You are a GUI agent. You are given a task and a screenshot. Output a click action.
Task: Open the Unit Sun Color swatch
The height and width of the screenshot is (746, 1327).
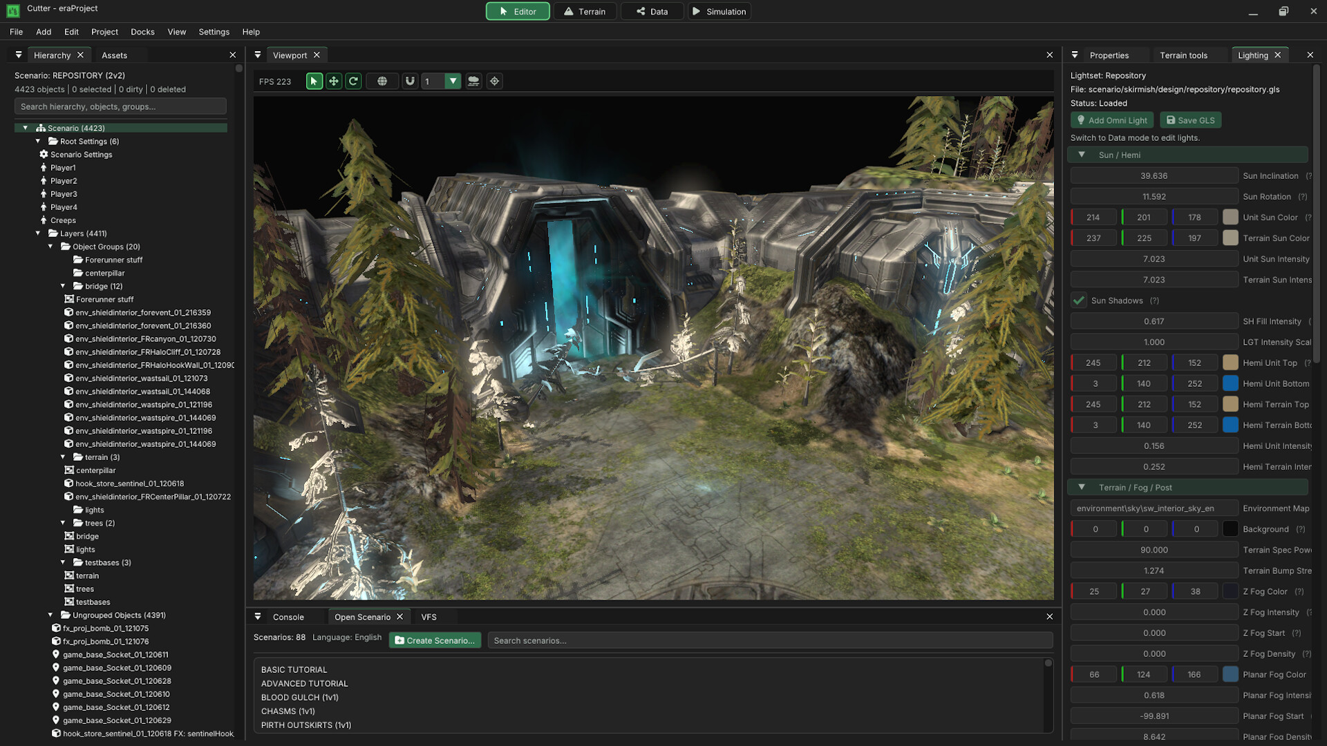click(1230, 217)
